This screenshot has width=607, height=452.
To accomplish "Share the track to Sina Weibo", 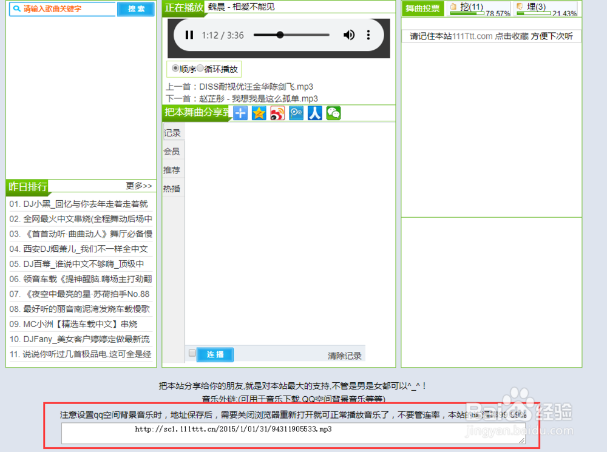I will click(277, 113).
